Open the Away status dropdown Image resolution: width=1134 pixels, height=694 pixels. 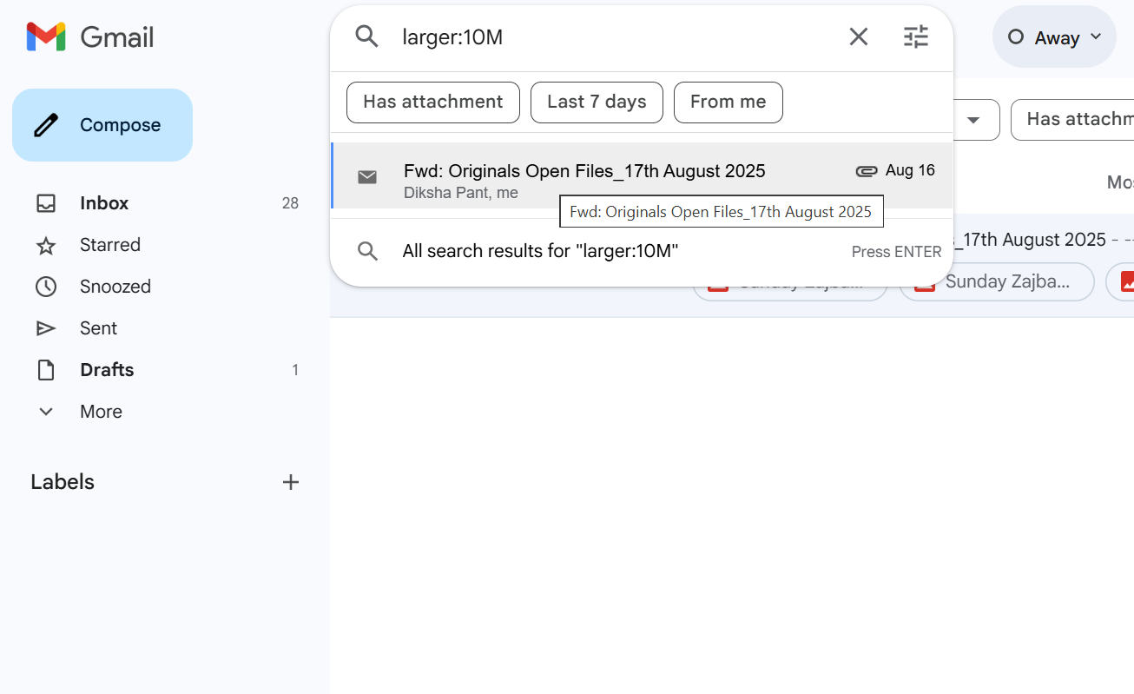[1053, 36]
